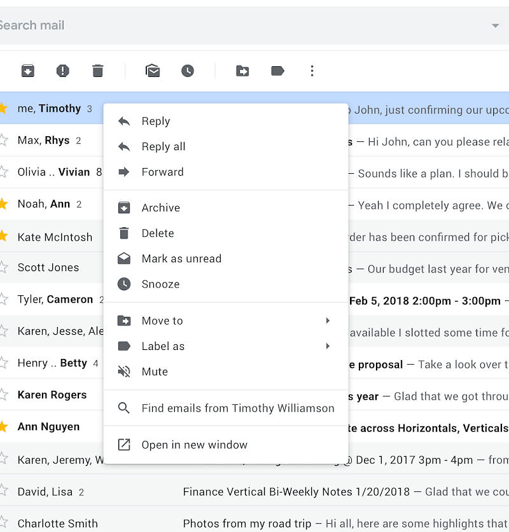The image size is (509, 532).
Task: Expand the search options dropdown arrow
Action: [x=495, y=26]
